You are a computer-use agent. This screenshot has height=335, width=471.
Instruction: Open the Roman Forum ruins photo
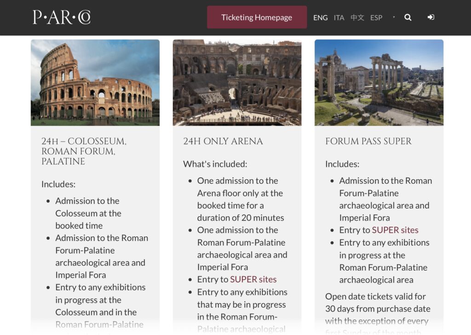[379, 83]
